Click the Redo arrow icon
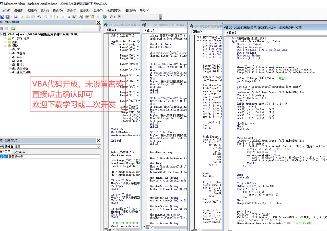The width and height of the screenshot is (327, 231). [x=51, y=17]
